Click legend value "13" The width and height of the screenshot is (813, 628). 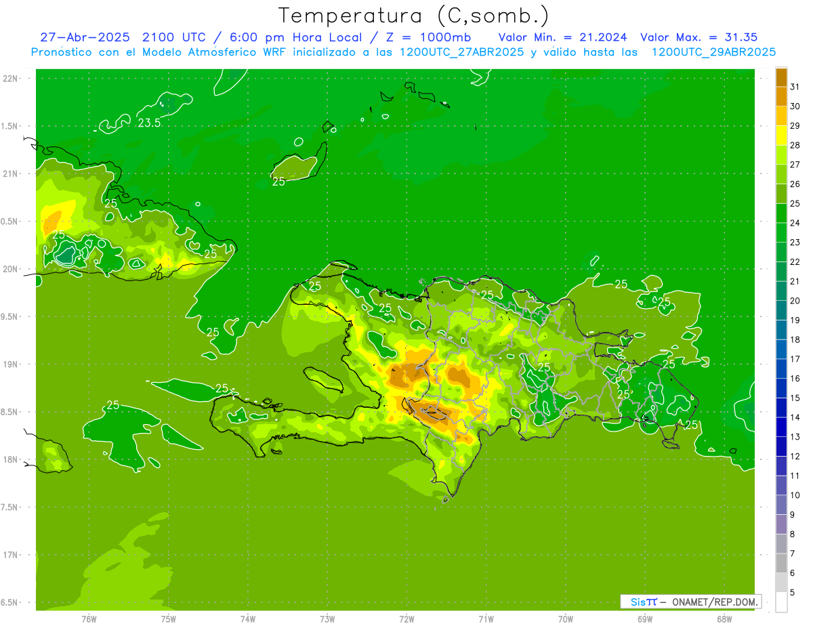coord(795,437)
